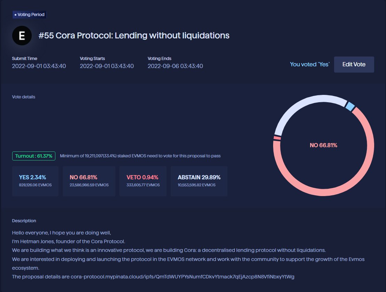
Task: Click the cora-protocol.mypinata.cloud IPFS link text
Action: click(x=183, y=277)
